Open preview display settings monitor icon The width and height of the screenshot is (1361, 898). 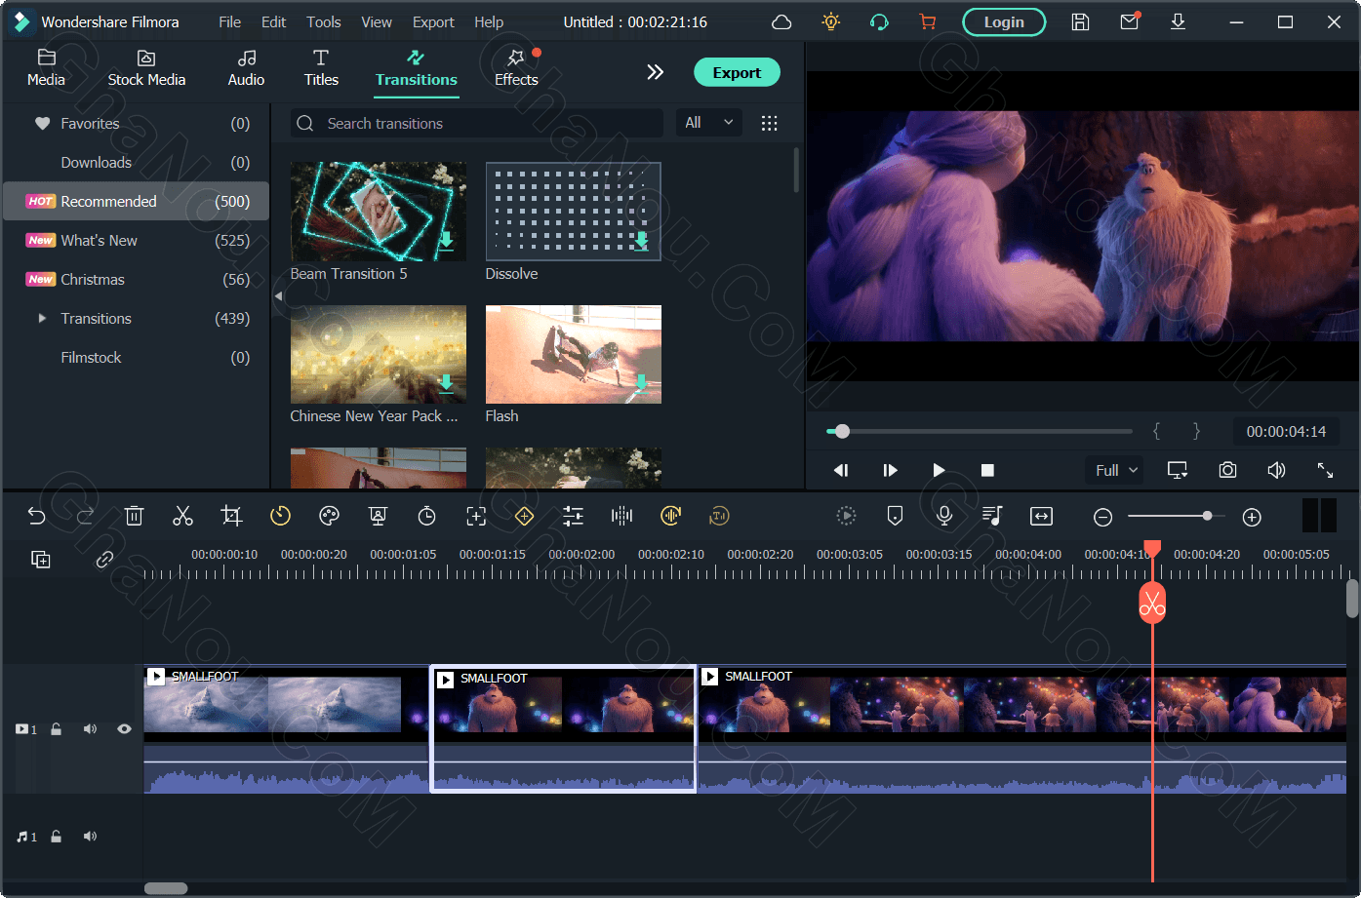(1178, 470)
